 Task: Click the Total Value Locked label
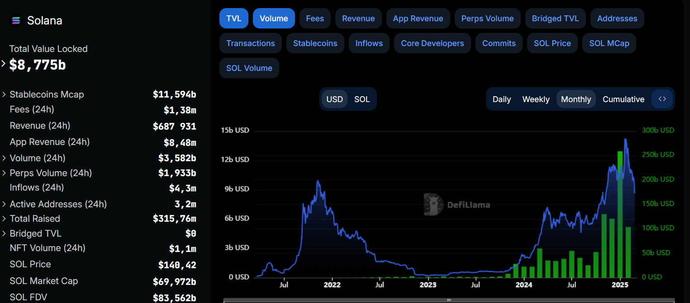(x=48, y=49)
